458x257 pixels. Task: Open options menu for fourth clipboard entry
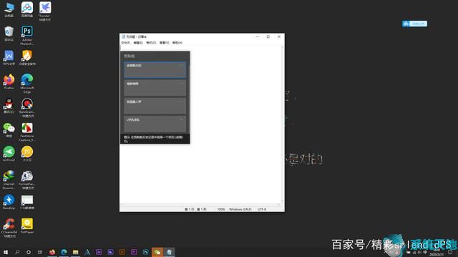point(181,119)
